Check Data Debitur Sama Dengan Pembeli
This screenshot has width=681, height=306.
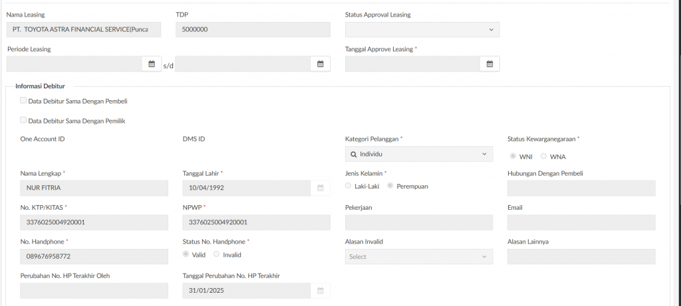pos(23,101)
